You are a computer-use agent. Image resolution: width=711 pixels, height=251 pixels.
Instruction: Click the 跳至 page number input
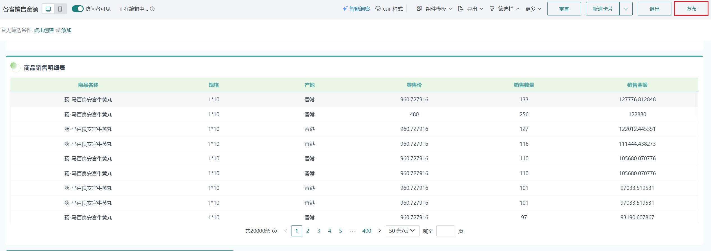[x=445, y=231]
